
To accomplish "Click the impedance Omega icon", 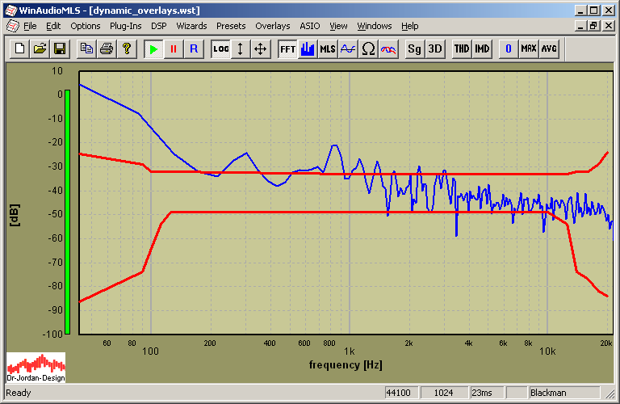I will click(x=368, y=48).
